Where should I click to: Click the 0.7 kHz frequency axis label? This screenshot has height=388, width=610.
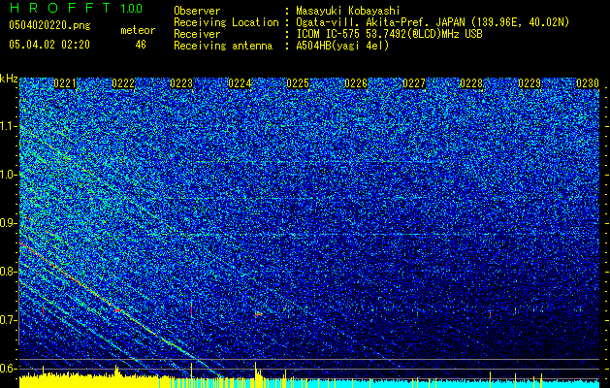[x=9, y=320]
